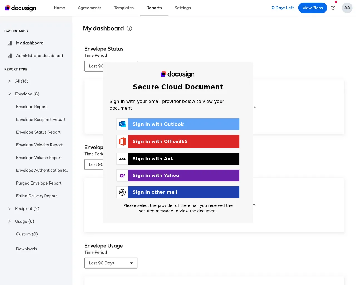Choose Sign in other mail
Image resolution: width=356 pixels, height=285 pixels.
(178, 192)
